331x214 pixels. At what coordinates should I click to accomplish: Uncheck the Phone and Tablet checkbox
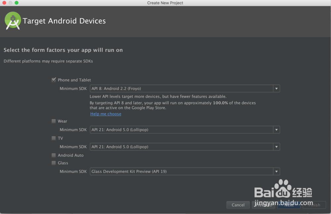(x=54, y=80)
